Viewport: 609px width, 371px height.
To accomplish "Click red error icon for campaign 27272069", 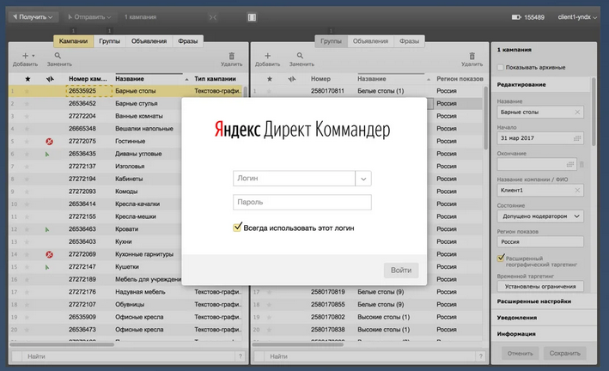I will coord(49,254).
